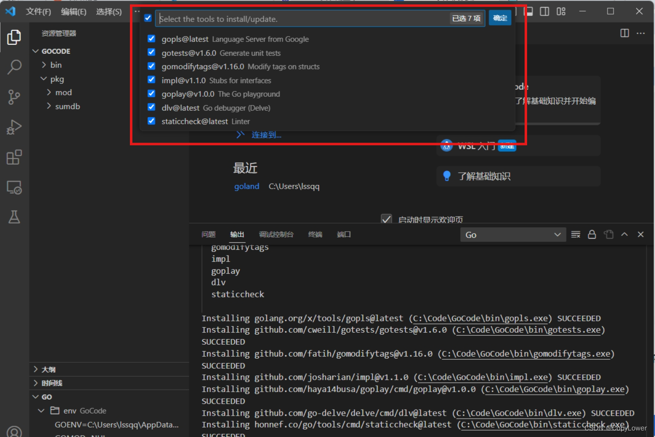Click the 确定 confirm button

pos(500,18)
